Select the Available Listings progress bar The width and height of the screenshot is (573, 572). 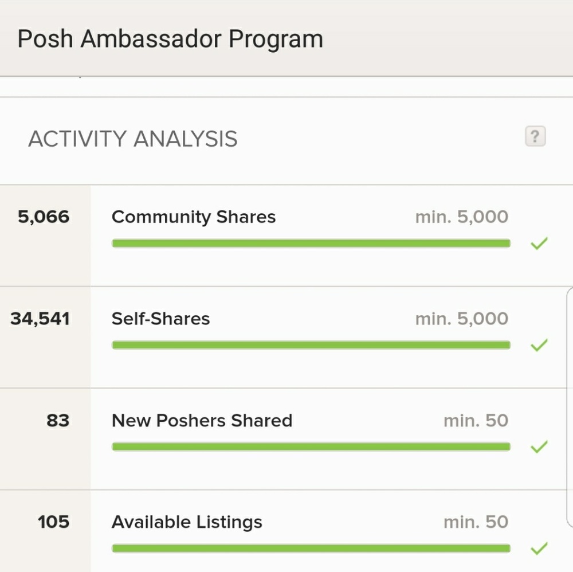(x=311, y=549)
